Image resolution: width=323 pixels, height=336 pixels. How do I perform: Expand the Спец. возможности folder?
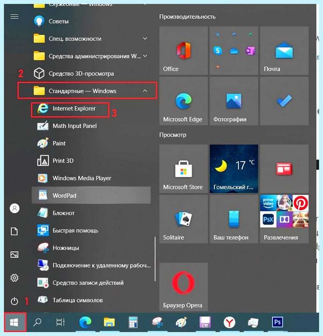coord(91,39)
